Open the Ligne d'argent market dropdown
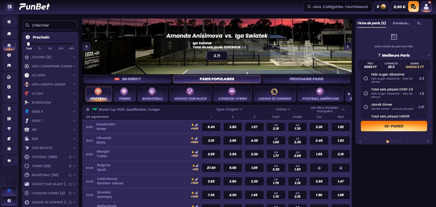Viewport: 436px width, 207px height. (x=229, y=109)
